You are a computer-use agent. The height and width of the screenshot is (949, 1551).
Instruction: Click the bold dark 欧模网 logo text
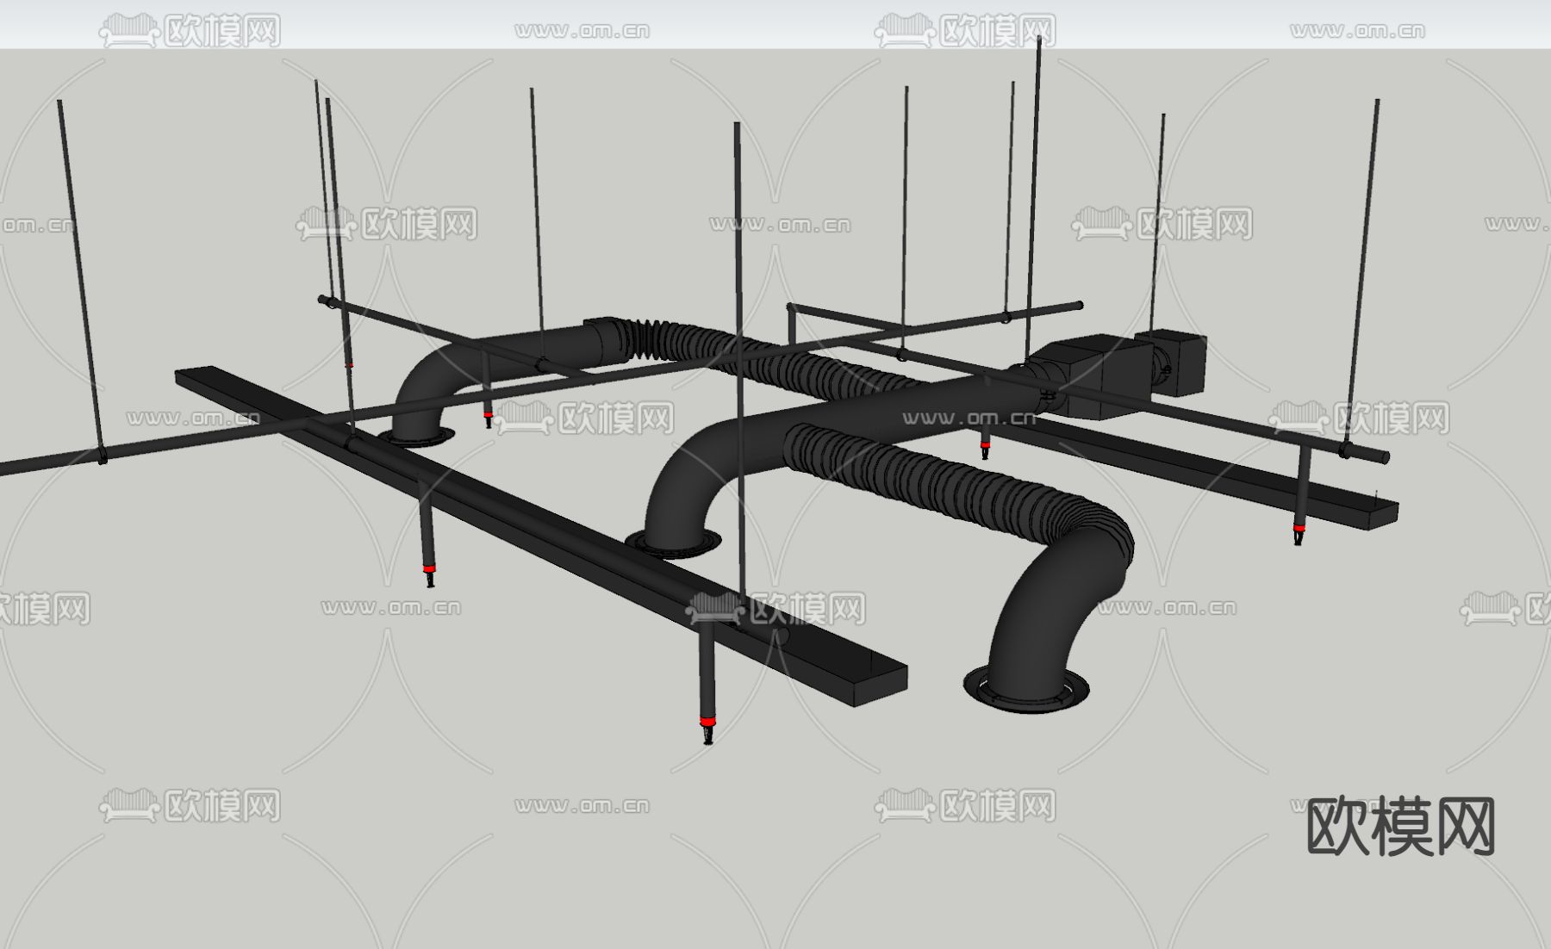[x=1400, y=827]
